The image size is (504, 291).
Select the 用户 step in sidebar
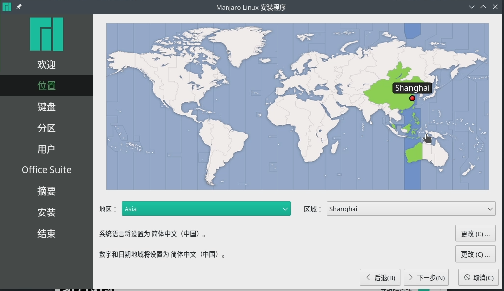coord(47,149)
